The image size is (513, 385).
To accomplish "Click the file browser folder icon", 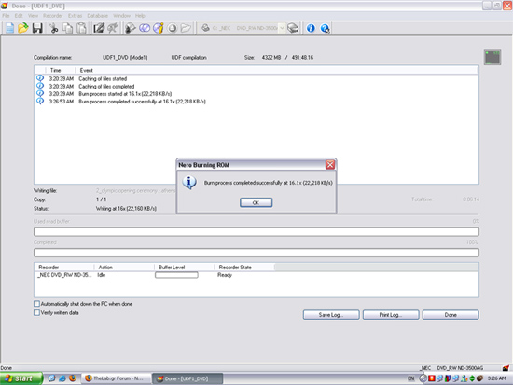I will coord(186,28).
